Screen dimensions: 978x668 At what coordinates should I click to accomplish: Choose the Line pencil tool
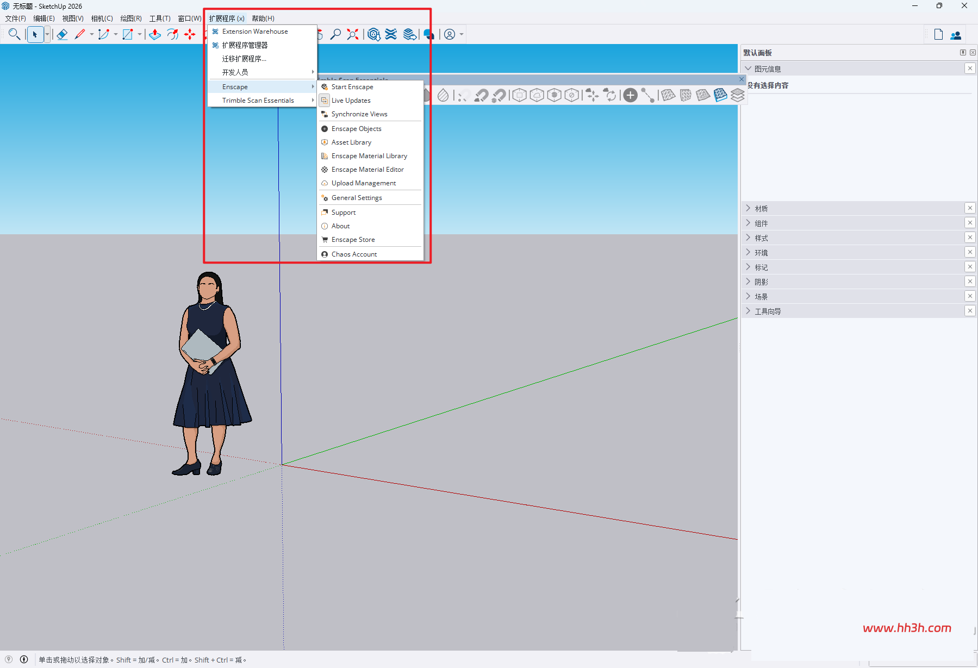click(x=80, y=34)
